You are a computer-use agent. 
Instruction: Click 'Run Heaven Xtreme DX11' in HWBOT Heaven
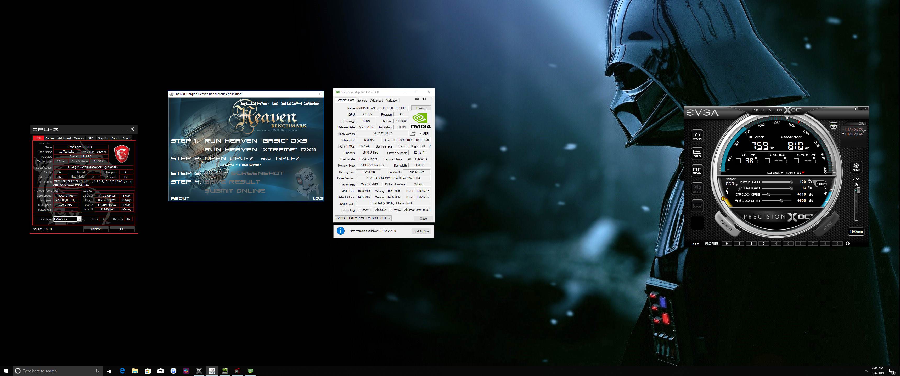point(260,150)
